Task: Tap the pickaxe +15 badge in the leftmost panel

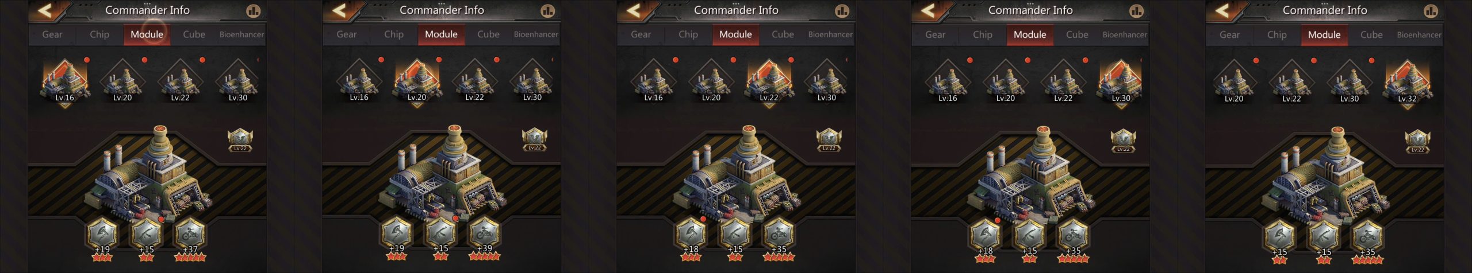Action: point(146,235)
